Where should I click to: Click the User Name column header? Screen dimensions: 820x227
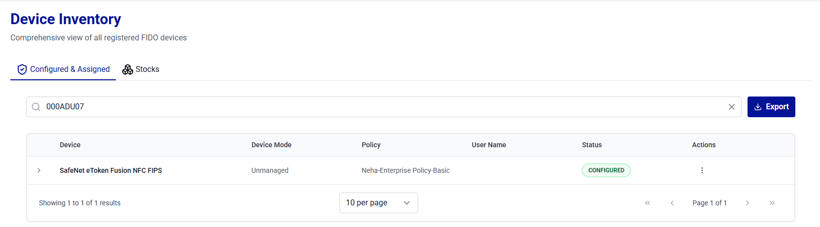(489, 145)
